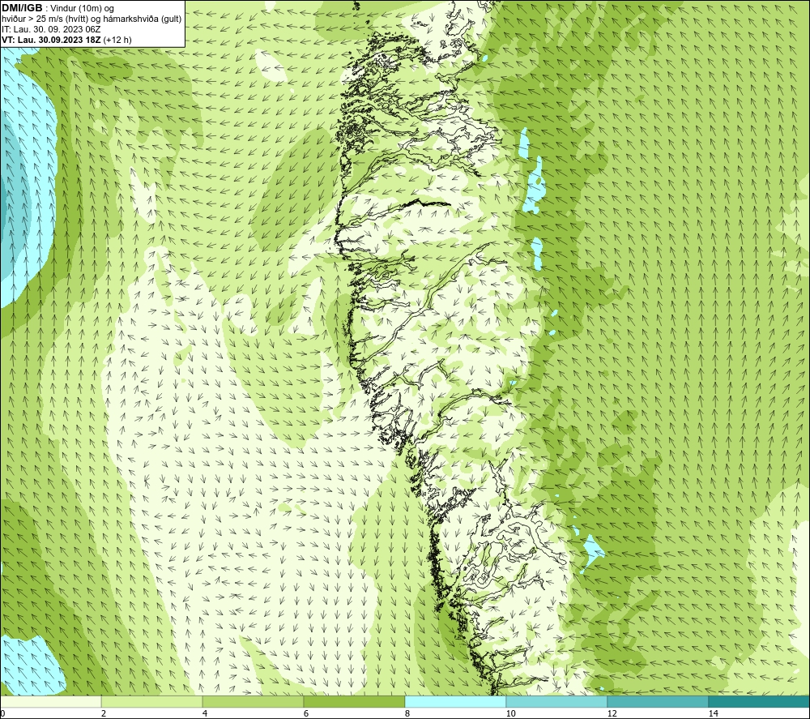Click the 0–2 m/s pale yellow legend swatch
This screenshot has width=810, height=719.
pyautogui.click(x=50, y=701)
